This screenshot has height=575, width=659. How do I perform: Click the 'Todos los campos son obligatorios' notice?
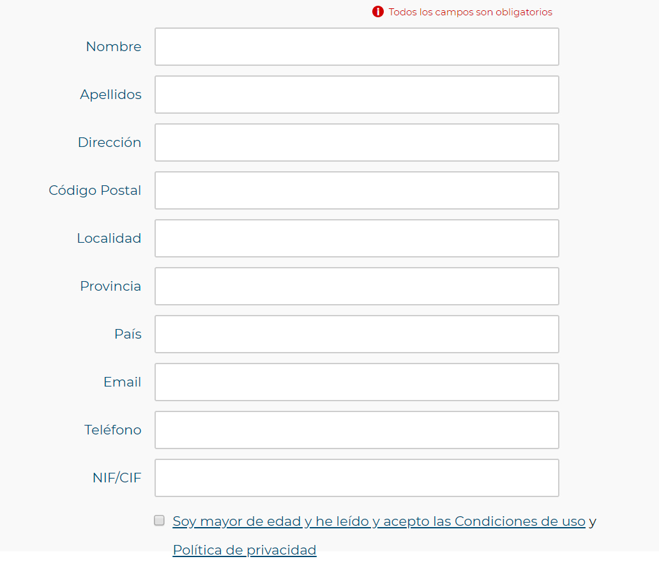[x=470, y=11]
